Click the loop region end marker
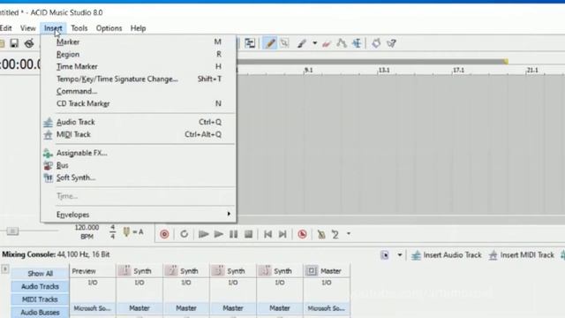Screen dimensions: 565x318 pyautogui.click(x=506, y=62)
